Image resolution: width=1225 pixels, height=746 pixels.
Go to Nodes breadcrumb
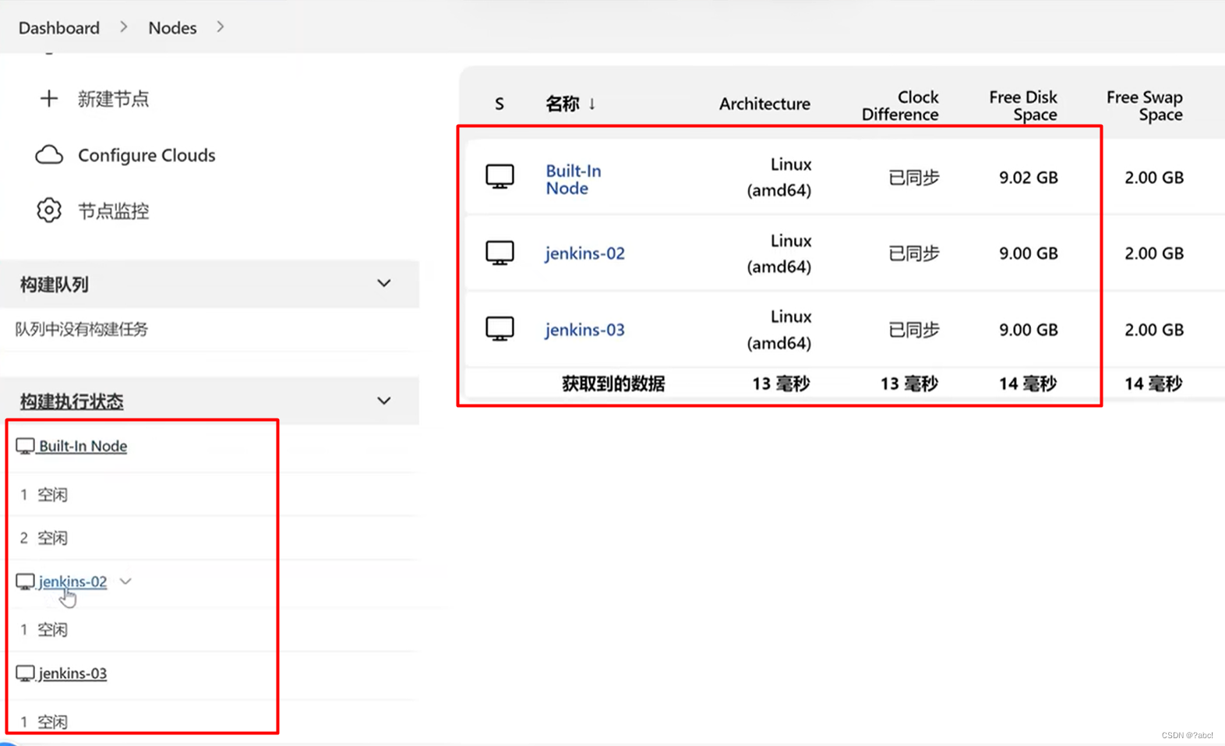(x=172, y=28)
